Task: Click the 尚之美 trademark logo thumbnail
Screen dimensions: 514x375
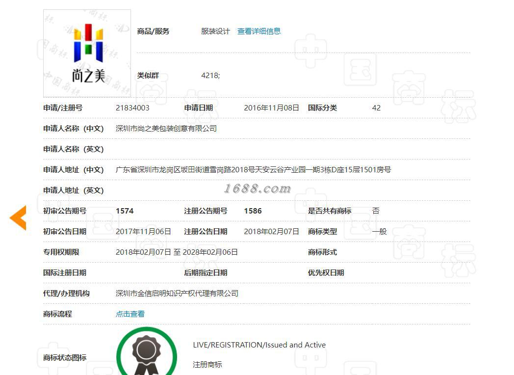Action: [x=87, y=54]
